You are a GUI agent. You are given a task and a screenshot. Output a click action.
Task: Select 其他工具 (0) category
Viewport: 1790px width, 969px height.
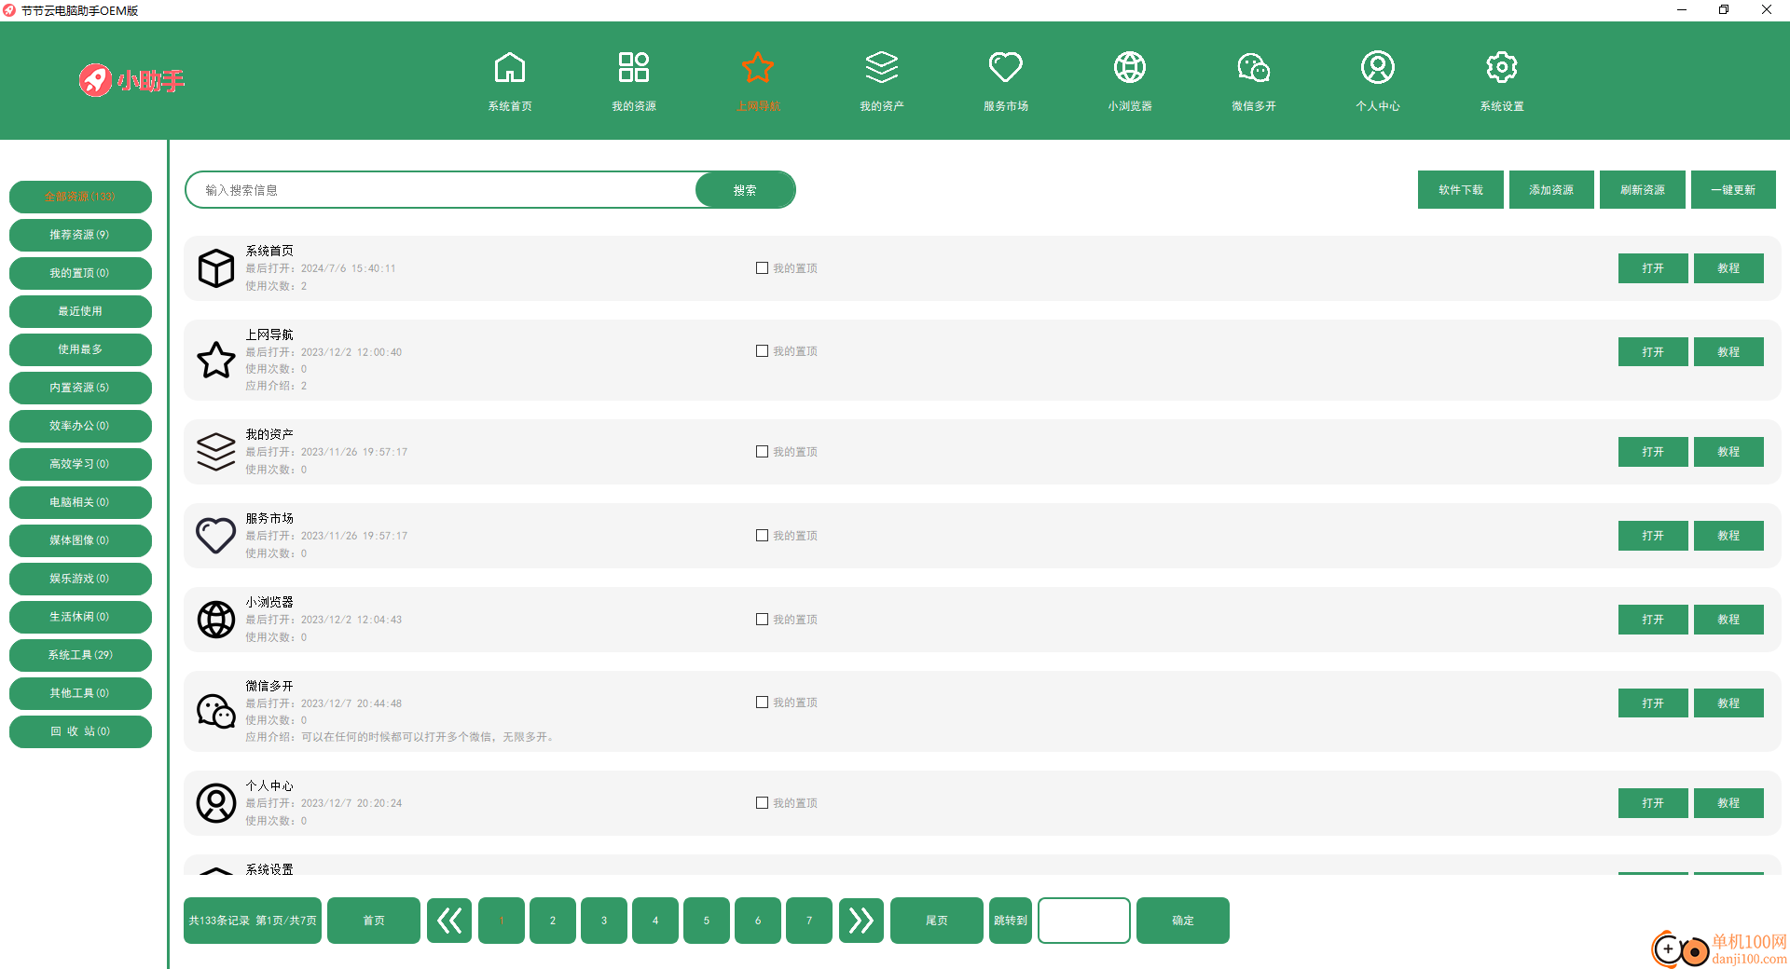coord(80,693)
